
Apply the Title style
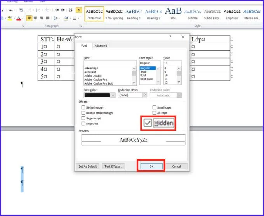(173, 14)
